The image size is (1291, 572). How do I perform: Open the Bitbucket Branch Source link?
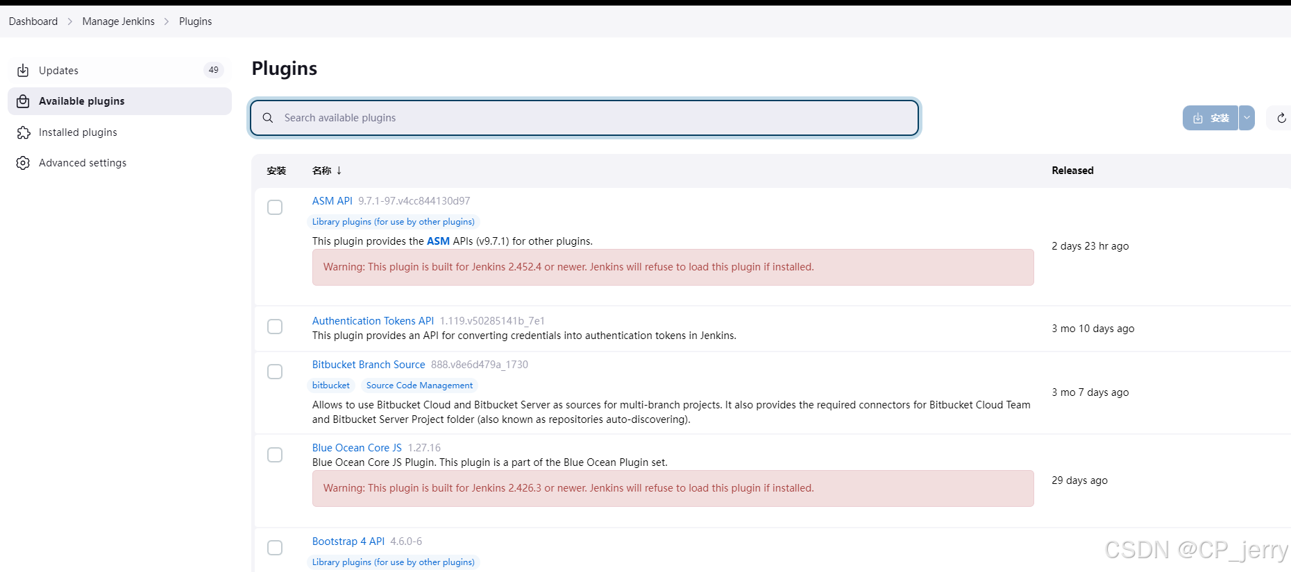pos(369,365)
